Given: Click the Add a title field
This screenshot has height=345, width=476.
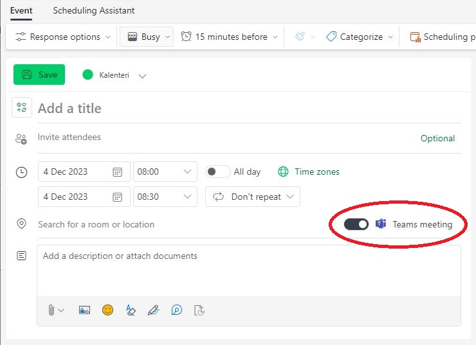Looking at the screenshot, I should click(x=244, y=109).
